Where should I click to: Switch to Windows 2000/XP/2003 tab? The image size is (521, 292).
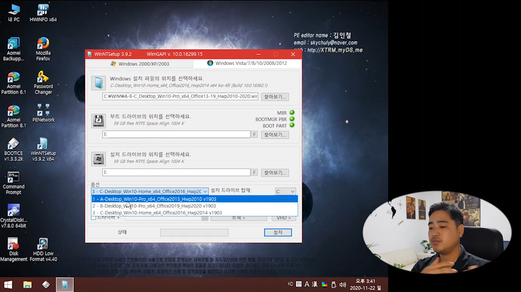click(139, 64)
